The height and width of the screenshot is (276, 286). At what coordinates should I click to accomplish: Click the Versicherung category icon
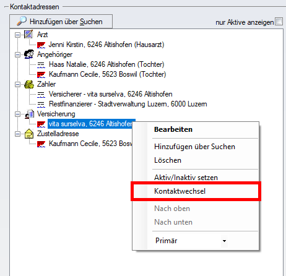point(30,114)
